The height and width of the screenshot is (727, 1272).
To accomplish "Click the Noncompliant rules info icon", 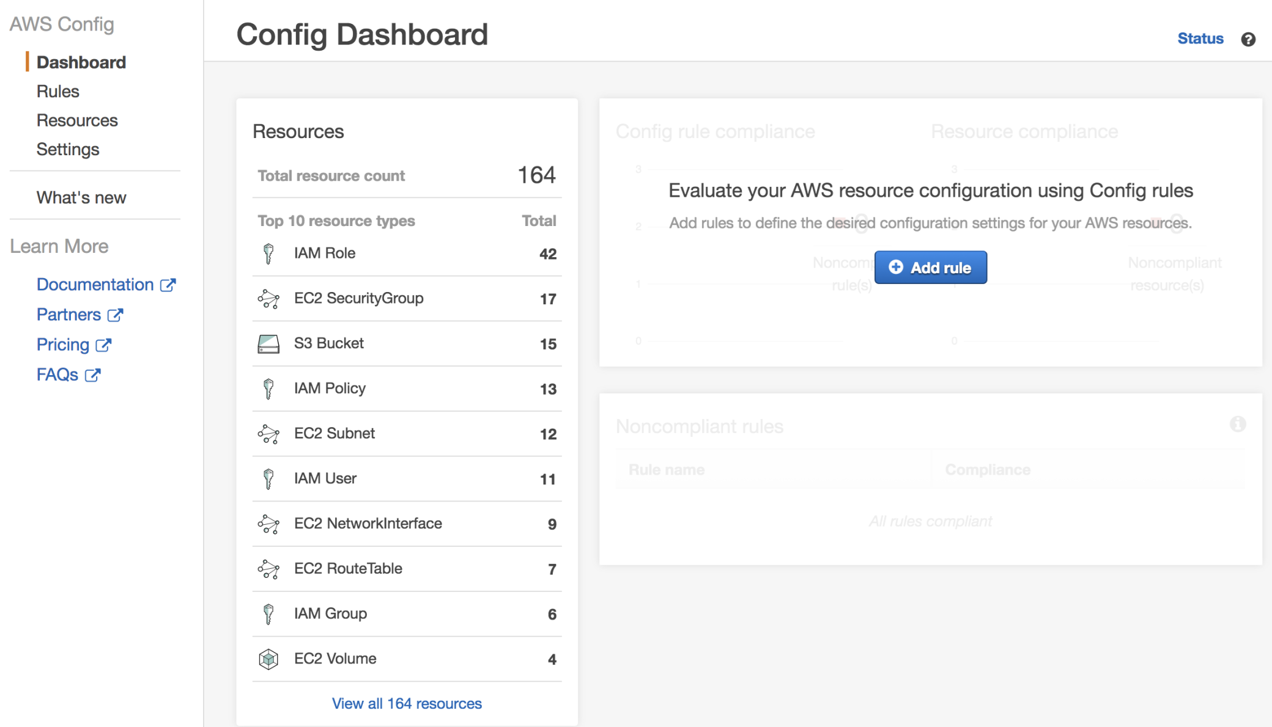I will tap(1237, 424).
